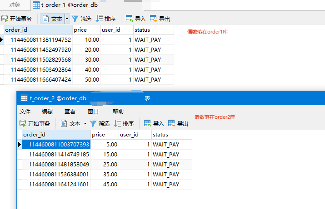Screen dimensions: 325x209
Task: Open the 编辑 menu in t_order_2 window
Action: point(47,112)
